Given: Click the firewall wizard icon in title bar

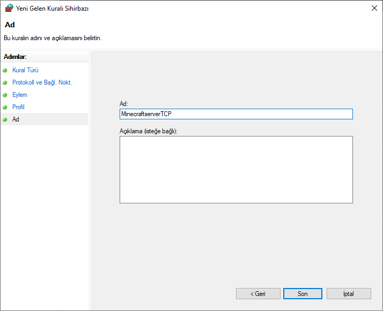Looking at the screenshot, I should [x=9, y=8].
